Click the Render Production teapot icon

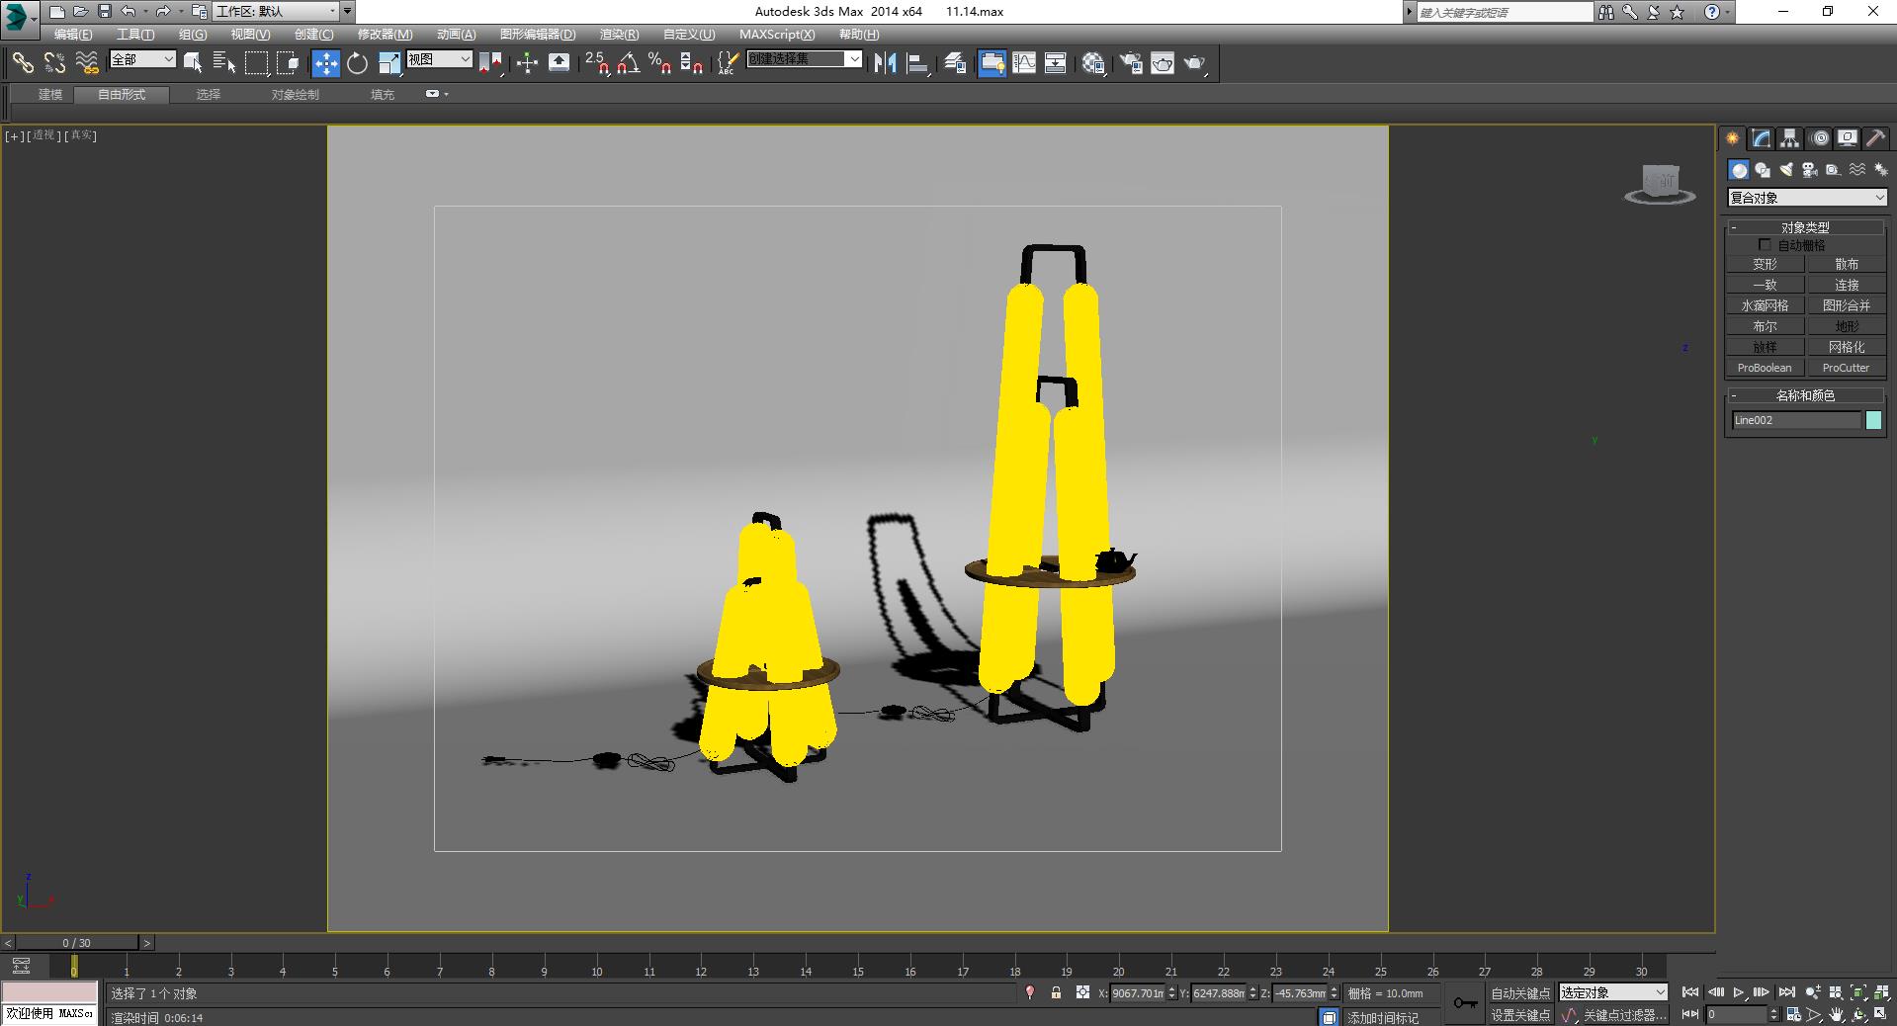pos(1195,62)
